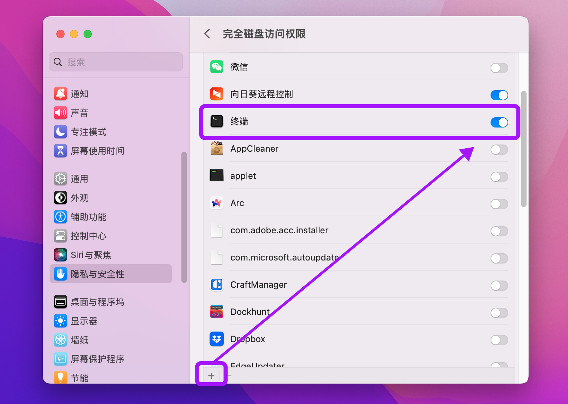Click the com.adobe.acc.installer file icon

217,230
